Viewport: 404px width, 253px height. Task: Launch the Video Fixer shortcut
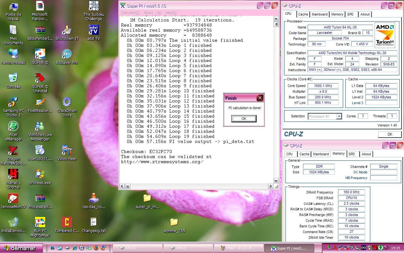coord(67,153)
